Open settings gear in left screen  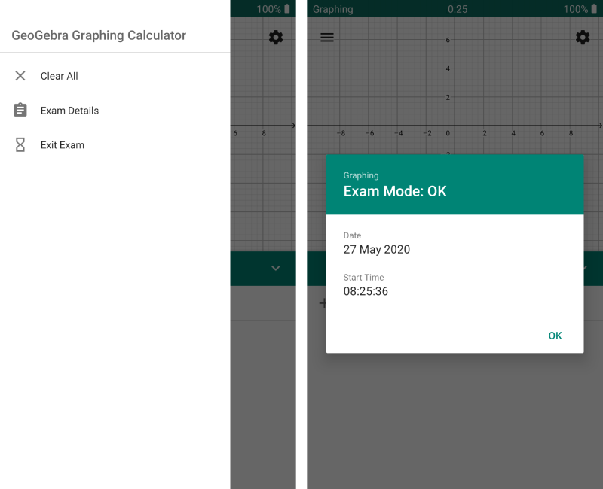(x=276, y=37)
